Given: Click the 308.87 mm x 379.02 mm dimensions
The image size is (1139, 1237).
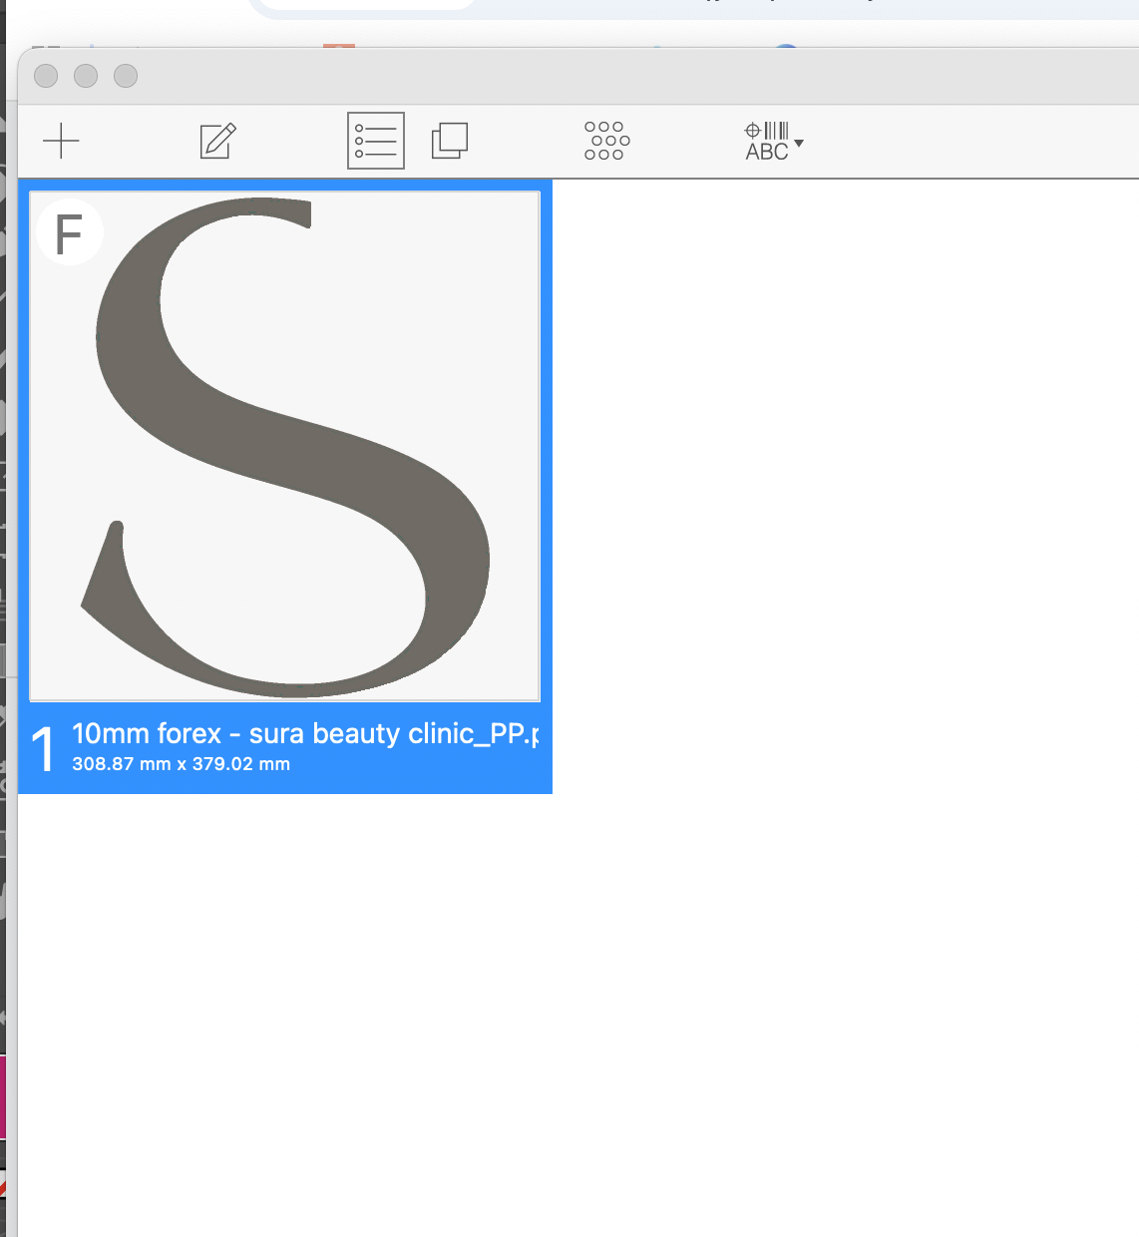Looking at the screenshot, I should pos(181,764).
